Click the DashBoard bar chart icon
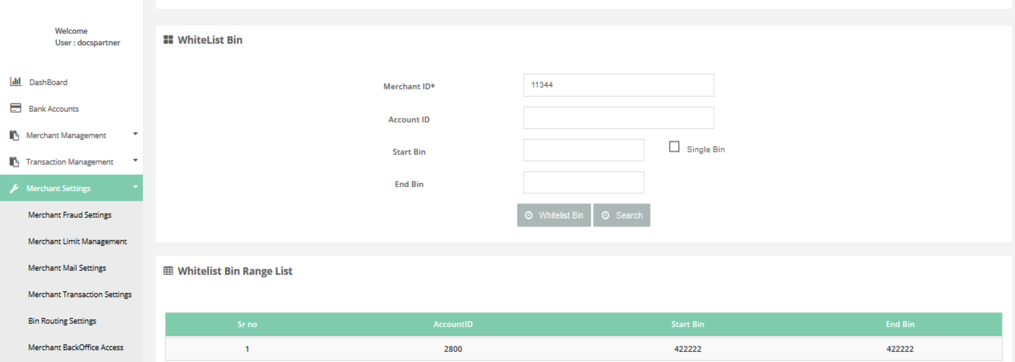The height and width of the screenshot is (362, 1015). pyautogui.click(x=15, y=81)
